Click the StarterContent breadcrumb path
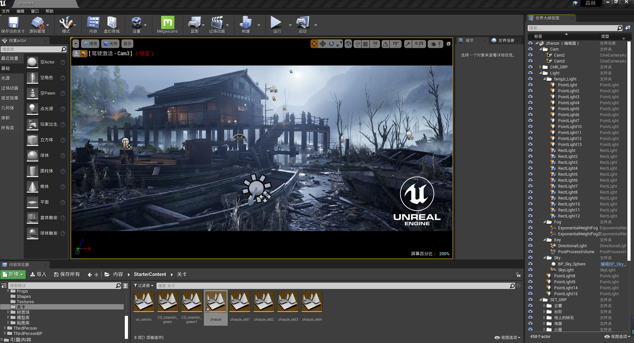The image size is (634, 343). [150, 274]
